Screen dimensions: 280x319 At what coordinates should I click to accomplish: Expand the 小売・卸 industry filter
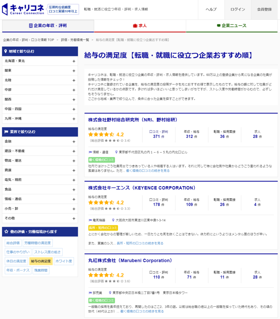[40, 209]
